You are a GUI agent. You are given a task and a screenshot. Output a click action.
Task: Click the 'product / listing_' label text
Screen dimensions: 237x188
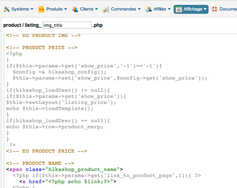(x=22, y=25)
